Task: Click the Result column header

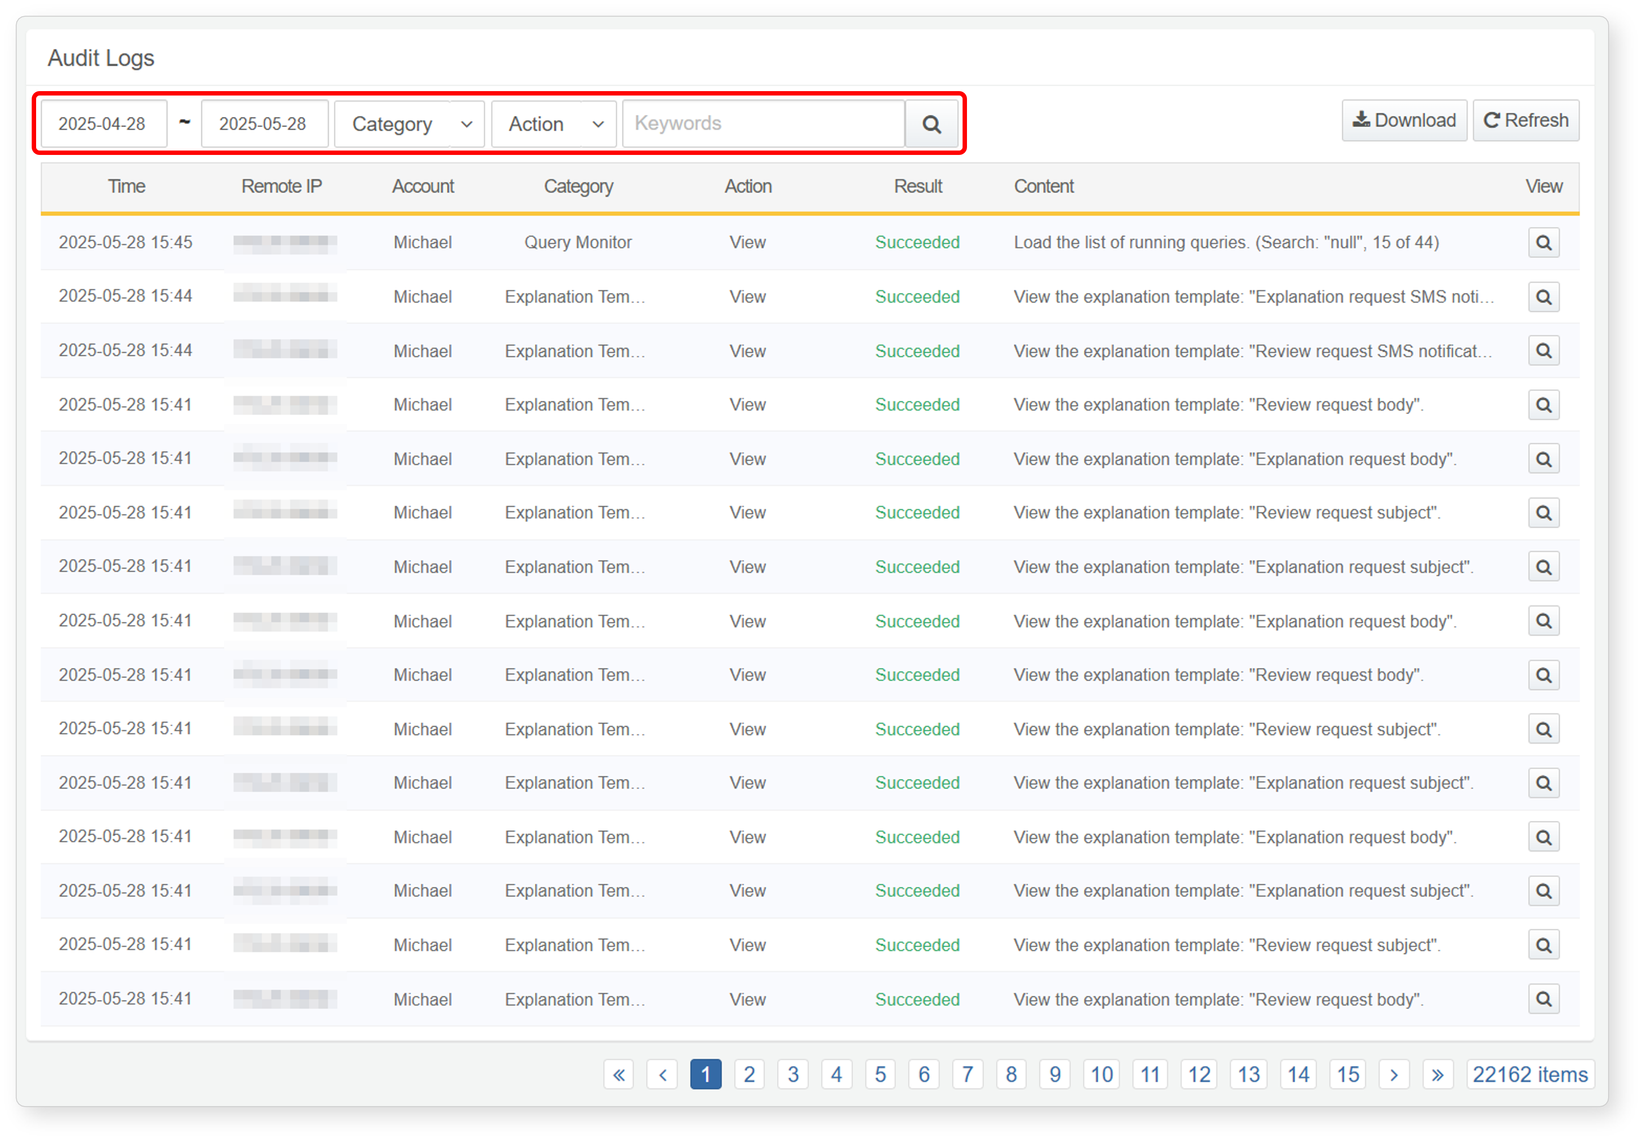Action: 918,187
